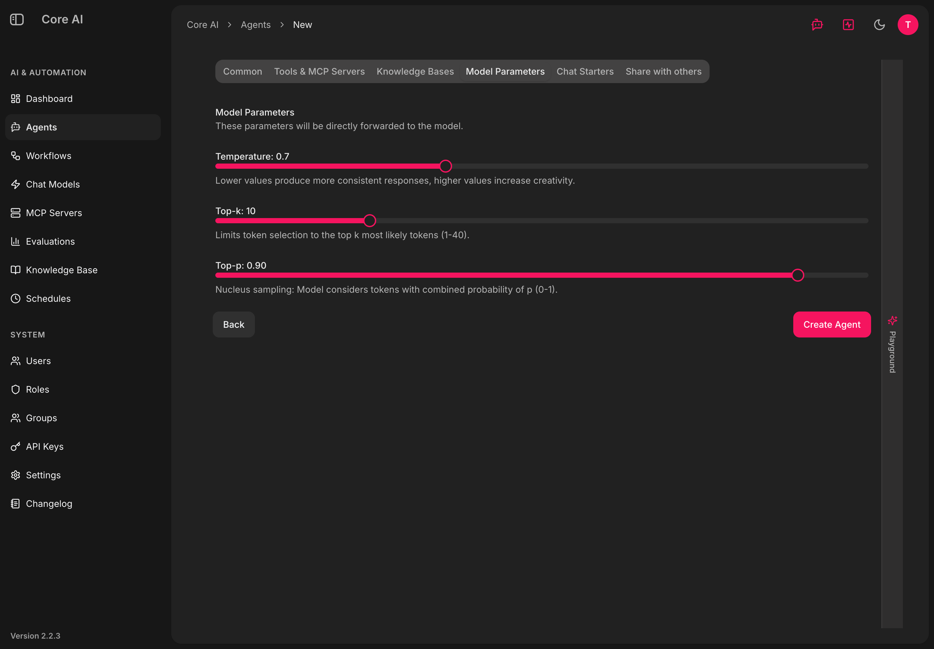Click the Groups people icon
The width and height of the screenshot is (934, 649).
click(x=16, y=418)
